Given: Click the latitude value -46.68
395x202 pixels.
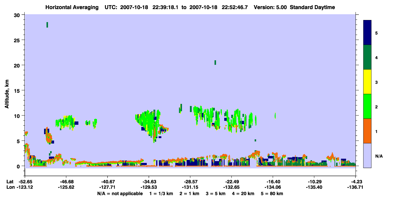Looking at the screenshot, I should point(66,182).
